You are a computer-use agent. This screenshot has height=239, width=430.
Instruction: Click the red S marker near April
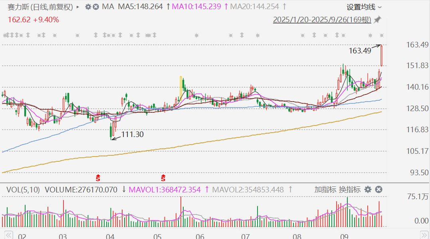click(98, 178)
